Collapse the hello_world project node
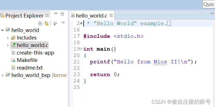This screenshot has width=215, height=107. click(x=2, y=30)
